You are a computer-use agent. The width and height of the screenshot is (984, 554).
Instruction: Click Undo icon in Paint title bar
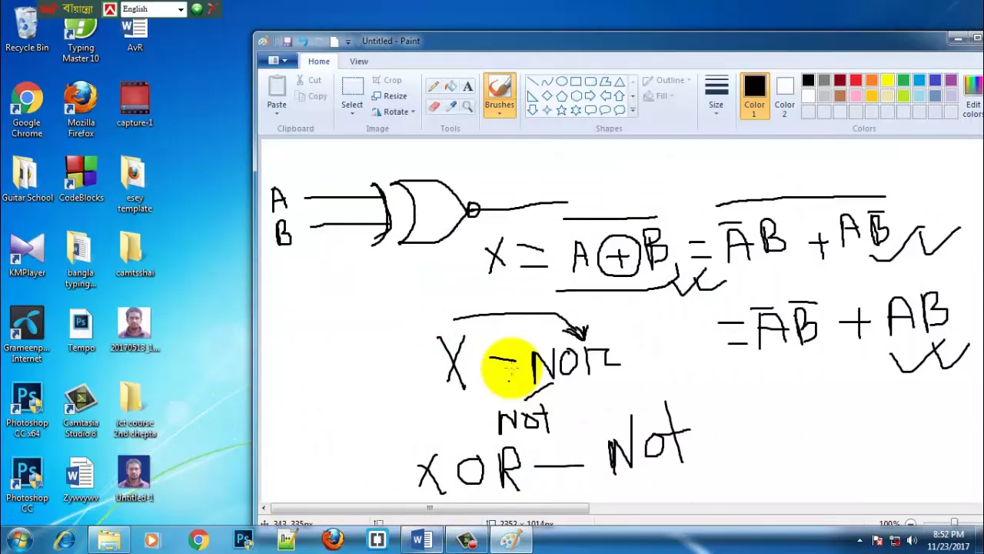[x=303, y=41]
